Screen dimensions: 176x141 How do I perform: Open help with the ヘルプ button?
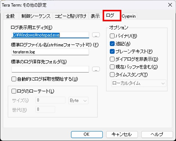tap(157, 134)
